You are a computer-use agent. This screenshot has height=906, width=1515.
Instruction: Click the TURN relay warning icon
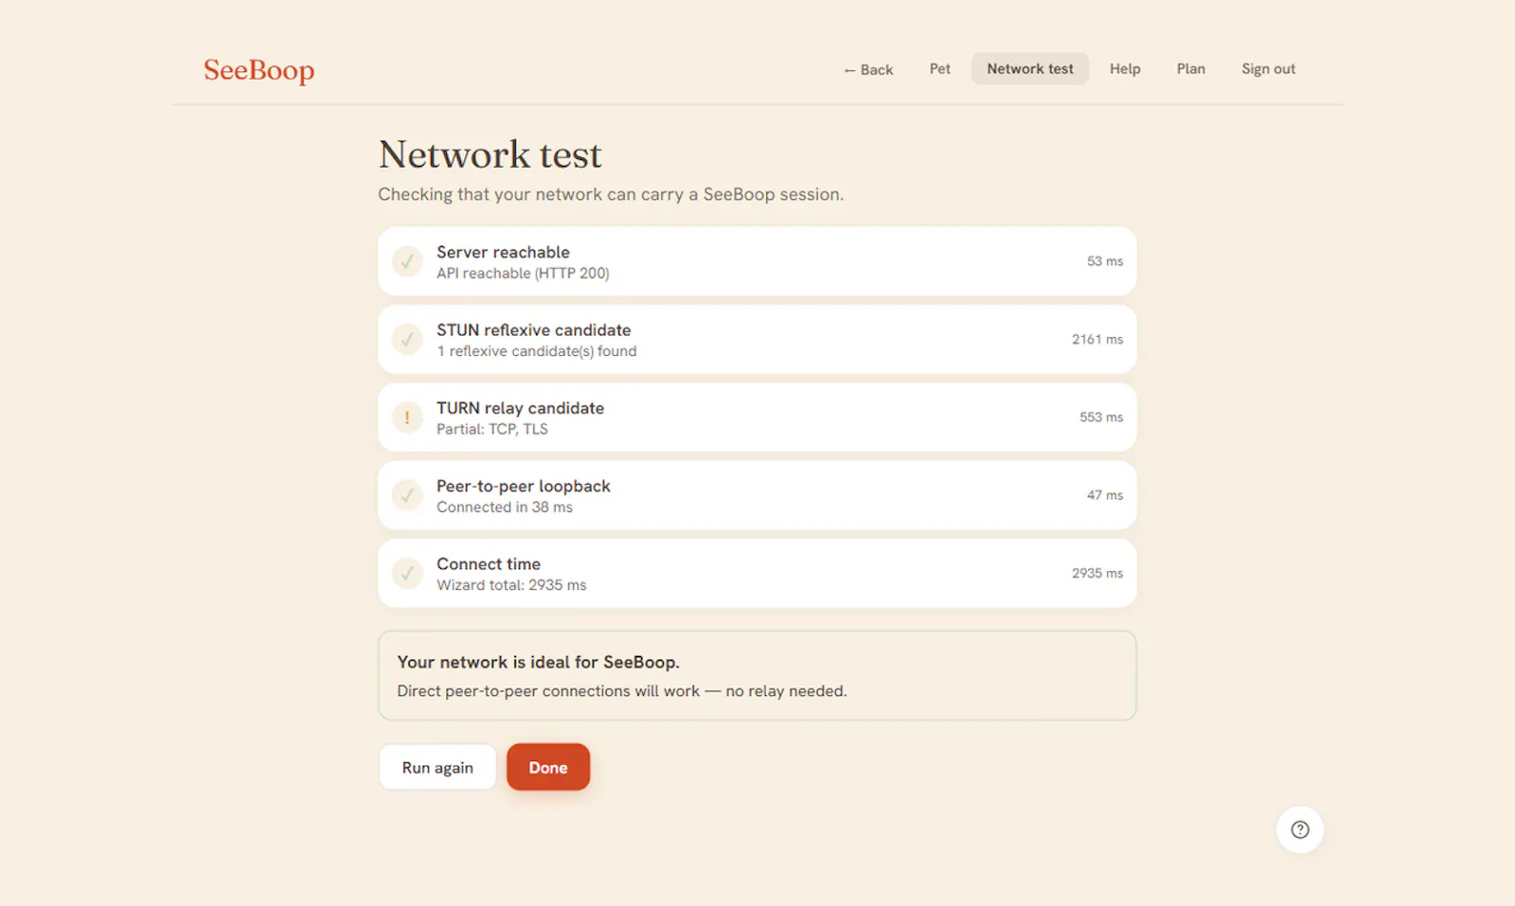(x=407, y=417)
